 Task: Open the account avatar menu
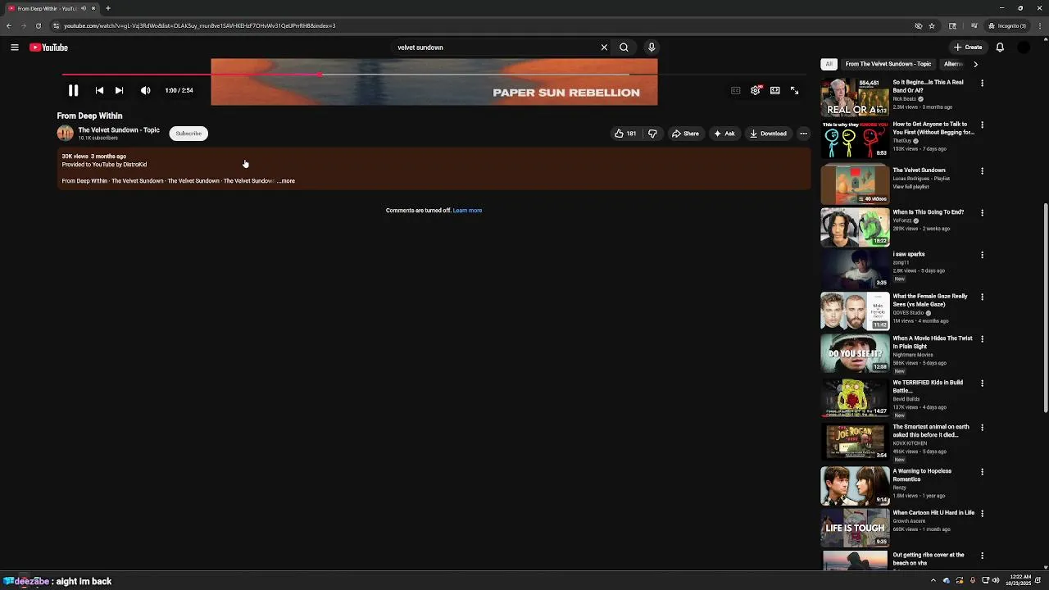[x=1024, y=48]
